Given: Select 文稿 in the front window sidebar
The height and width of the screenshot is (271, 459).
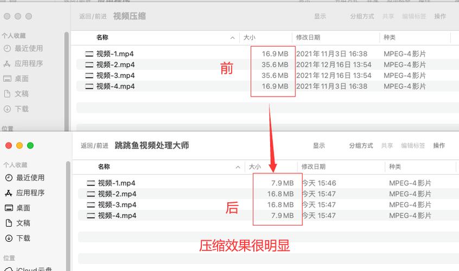Looking at the screenshot, I should 18,223.
